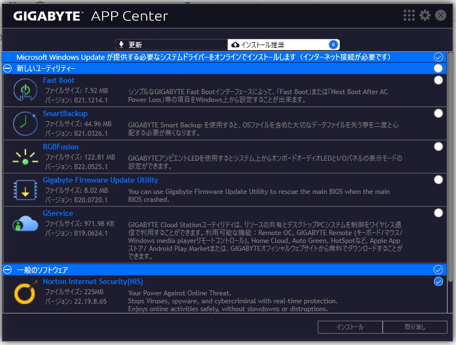This screenshot has width=456, height=345.
Task: Click the download arrow icon on 更新 tab
Action: click(121, 45)
